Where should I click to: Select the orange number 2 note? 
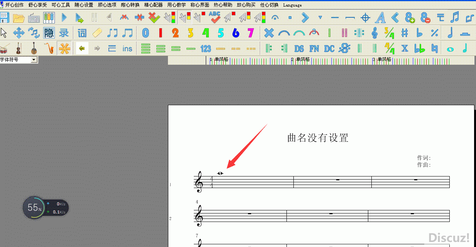(175, 33)
